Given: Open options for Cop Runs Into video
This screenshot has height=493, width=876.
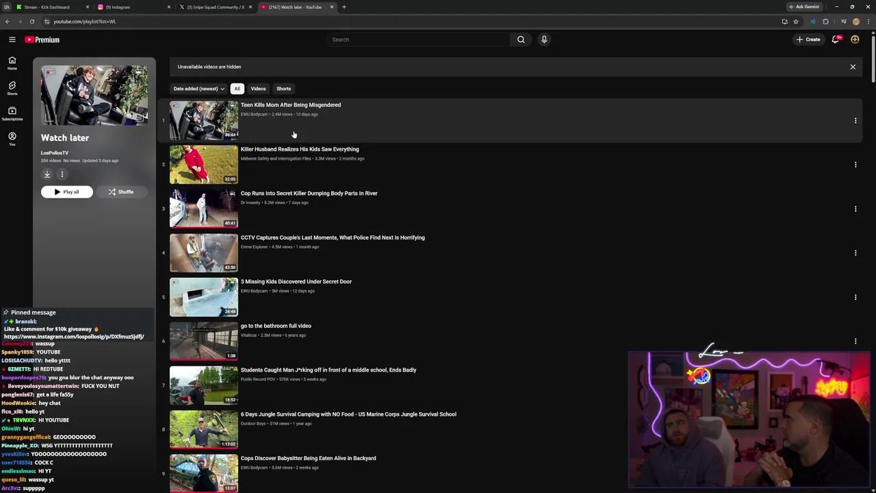Looking at the screenshot, I should tap(855, 209).
